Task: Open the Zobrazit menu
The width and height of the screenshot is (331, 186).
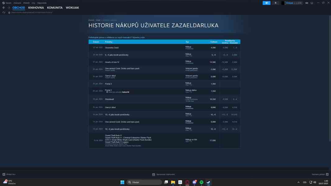Action: 17,3
